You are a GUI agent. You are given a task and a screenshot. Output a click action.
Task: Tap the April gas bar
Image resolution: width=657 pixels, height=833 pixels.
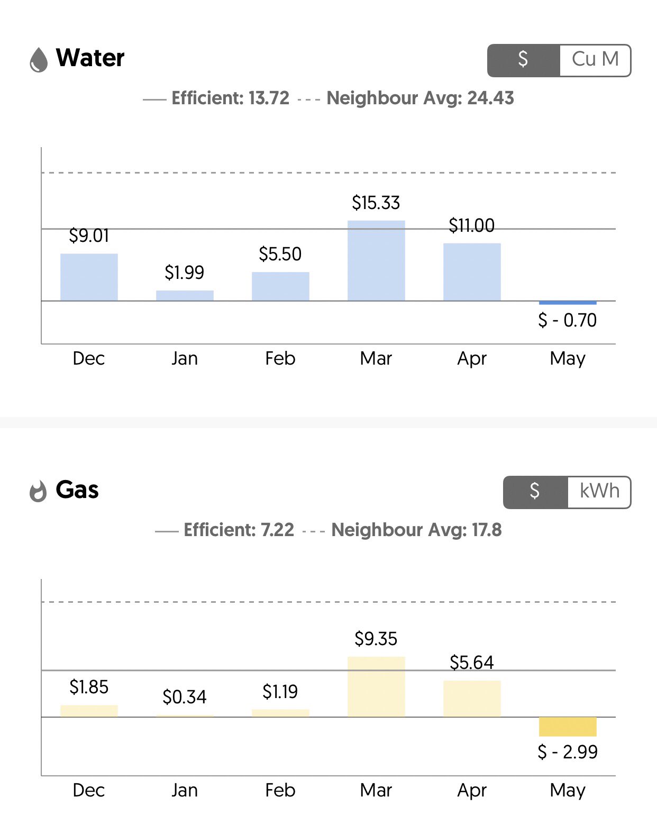tap(472, 699)
